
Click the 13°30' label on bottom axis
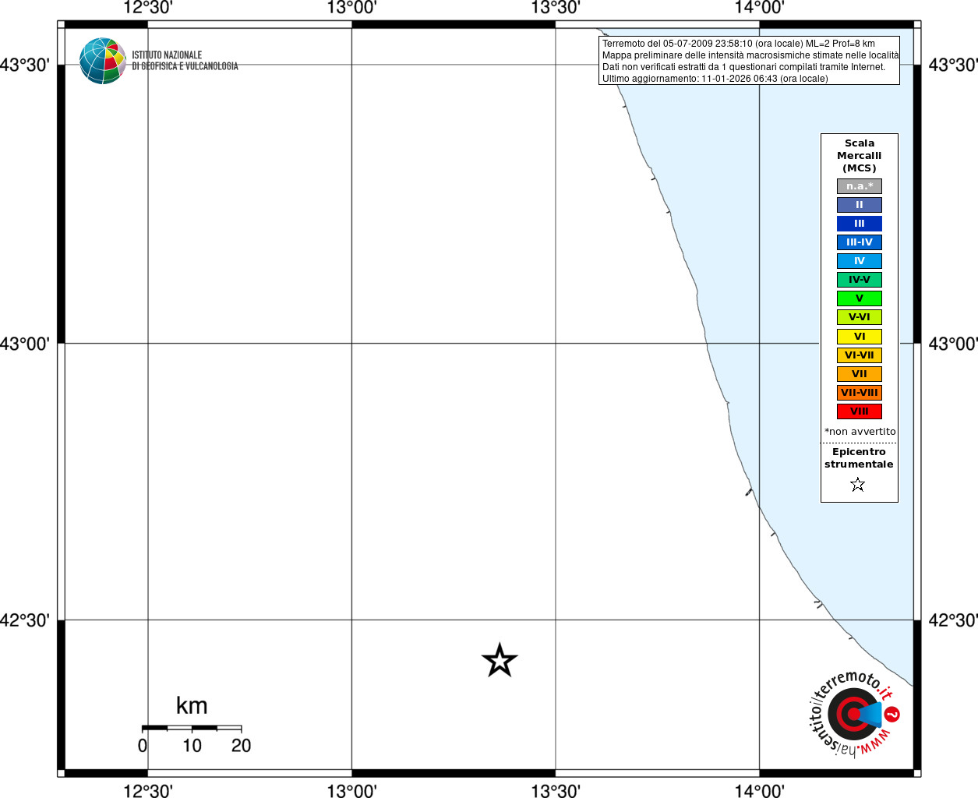click(x=556, y=791)
